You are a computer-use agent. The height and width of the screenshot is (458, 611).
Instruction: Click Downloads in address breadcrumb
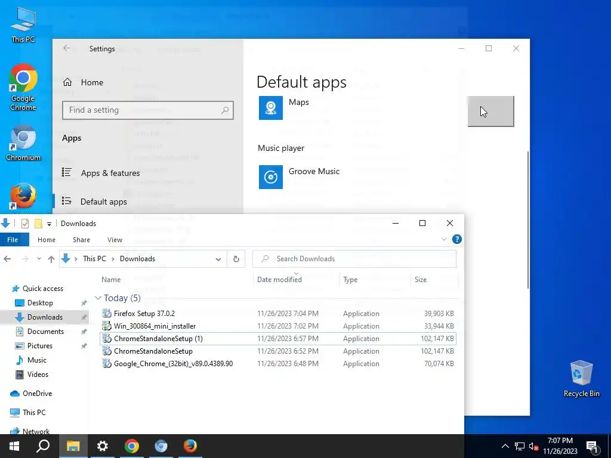137,259
